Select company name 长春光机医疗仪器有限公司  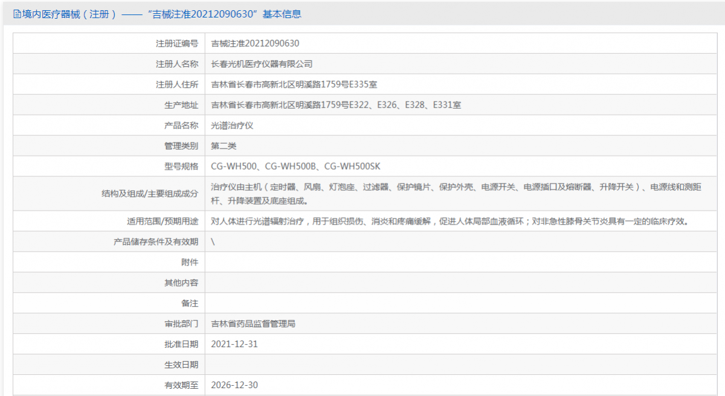coord(262,64)
